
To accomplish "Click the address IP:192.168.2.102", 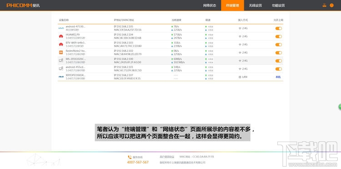I will [x=124, y=51].
